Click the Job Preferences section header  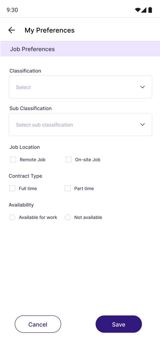point(32,49)
